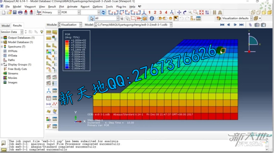Viewport: 274px width, 153px height.
Task: Select the Rotate view tool
Action: (x=185, y=12)
